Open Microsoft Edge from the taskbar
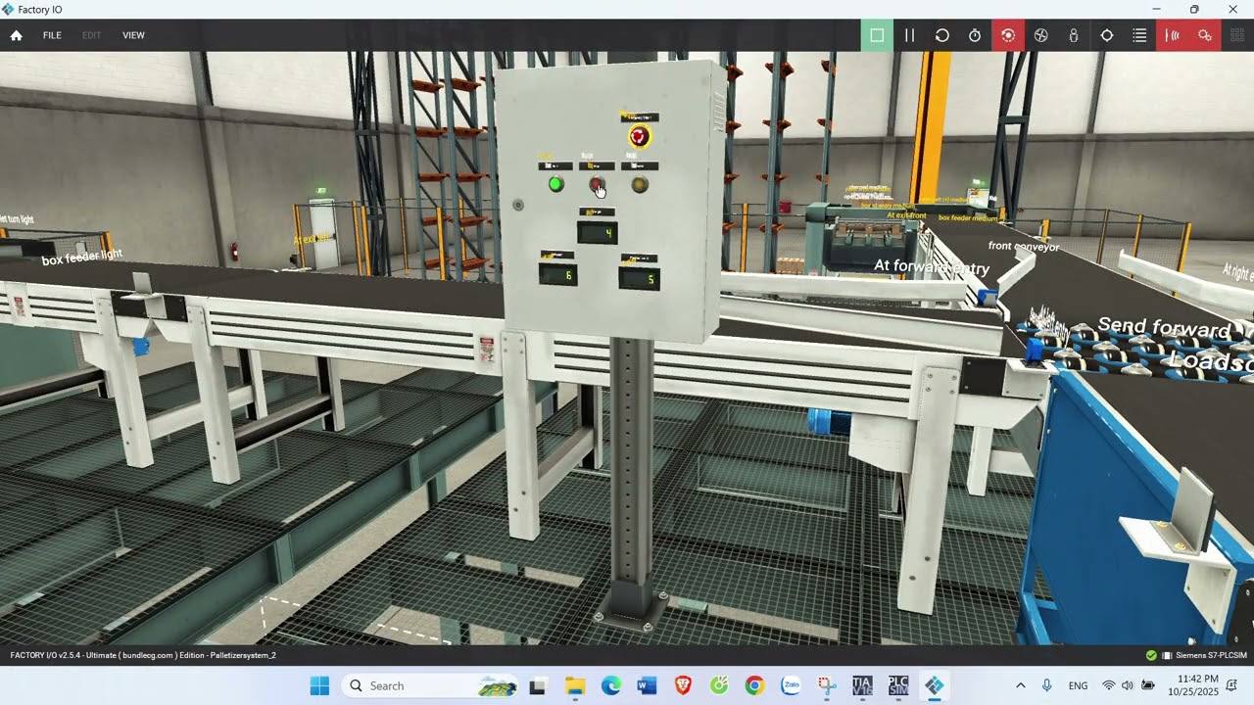The width and height of the screenshot is (1254, 705). pos(610,686)
